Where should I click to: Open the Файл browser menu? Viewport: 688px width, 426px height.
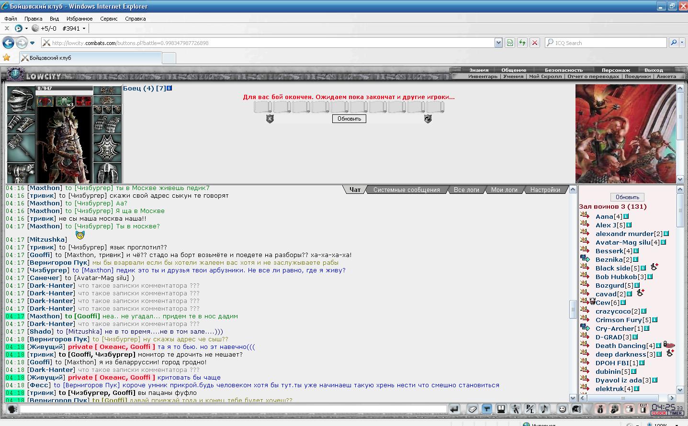tap(11, 19)
